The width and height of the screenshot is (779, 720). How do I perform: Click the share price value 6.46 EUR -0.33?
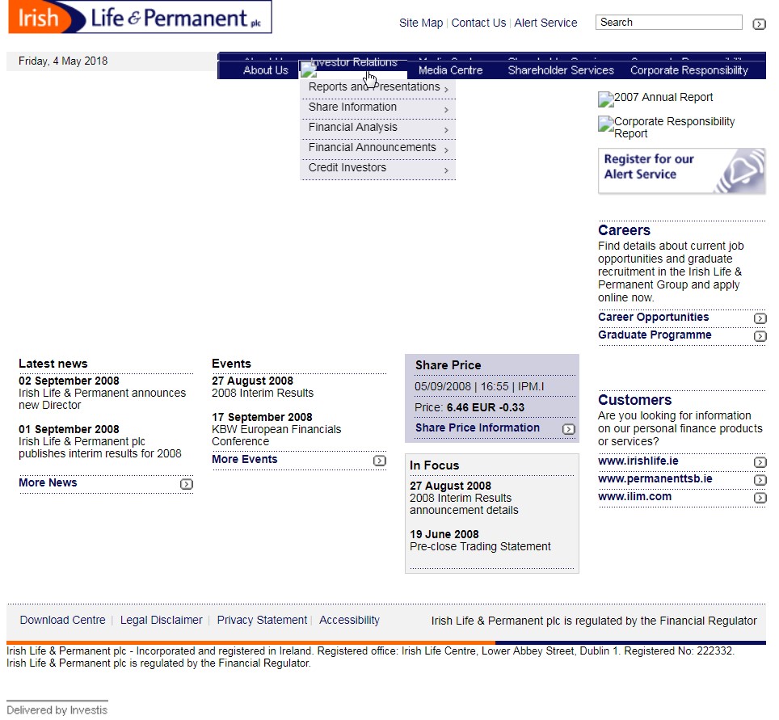tap(486, 407)
